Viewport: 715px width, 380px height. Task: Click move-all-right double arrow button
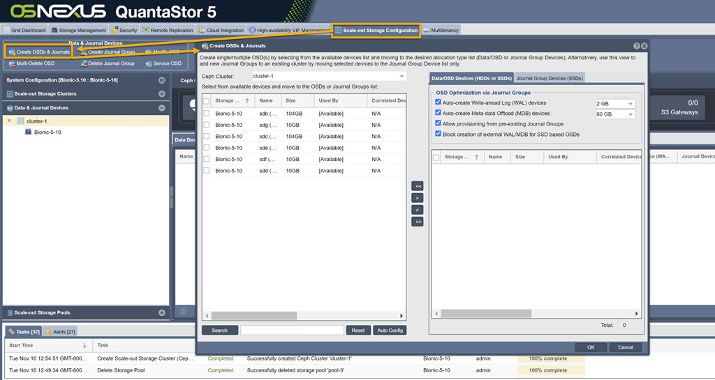click(x=418, y=222)
